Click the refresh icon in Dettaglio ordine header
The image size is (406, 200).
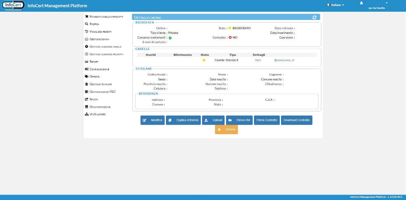pos(314,17)
